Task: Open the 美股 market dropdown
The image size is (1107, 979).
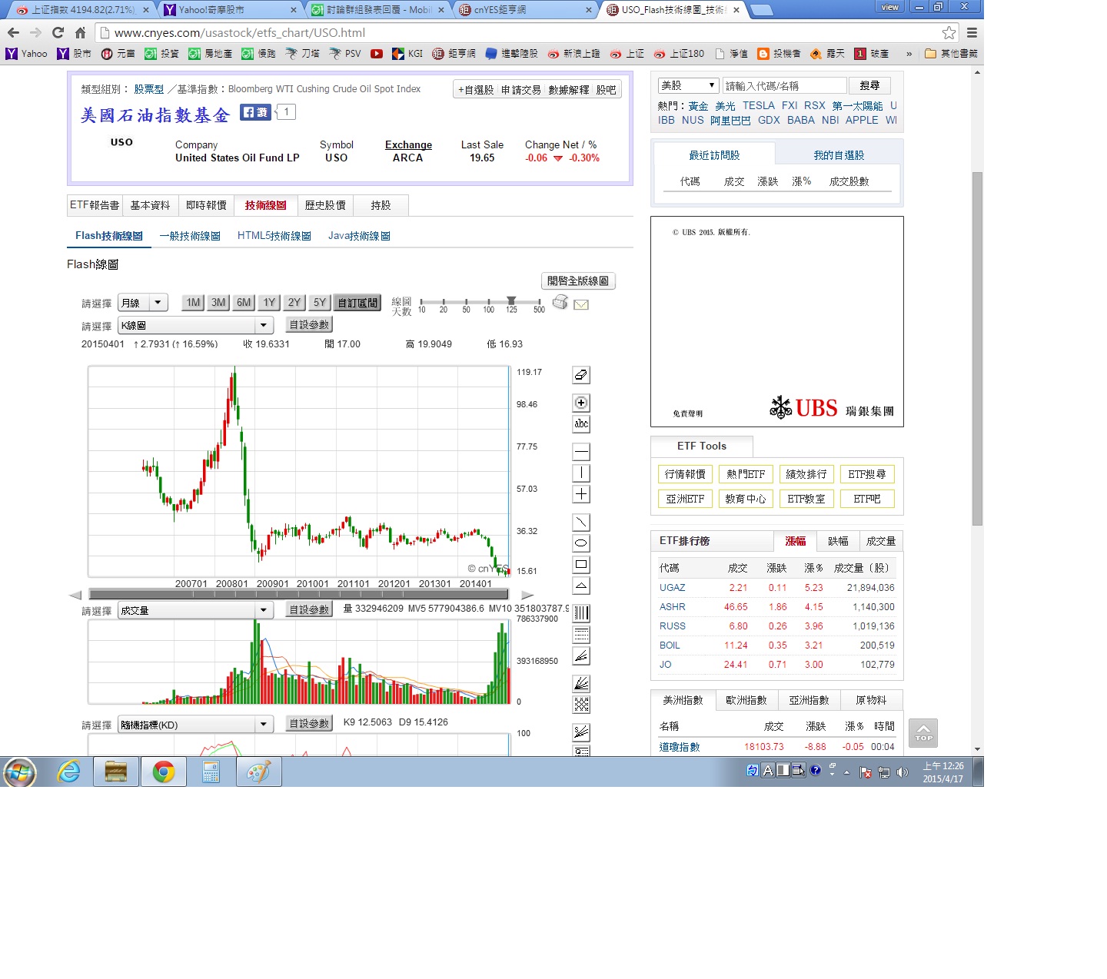Action: [x=688, y=85]
